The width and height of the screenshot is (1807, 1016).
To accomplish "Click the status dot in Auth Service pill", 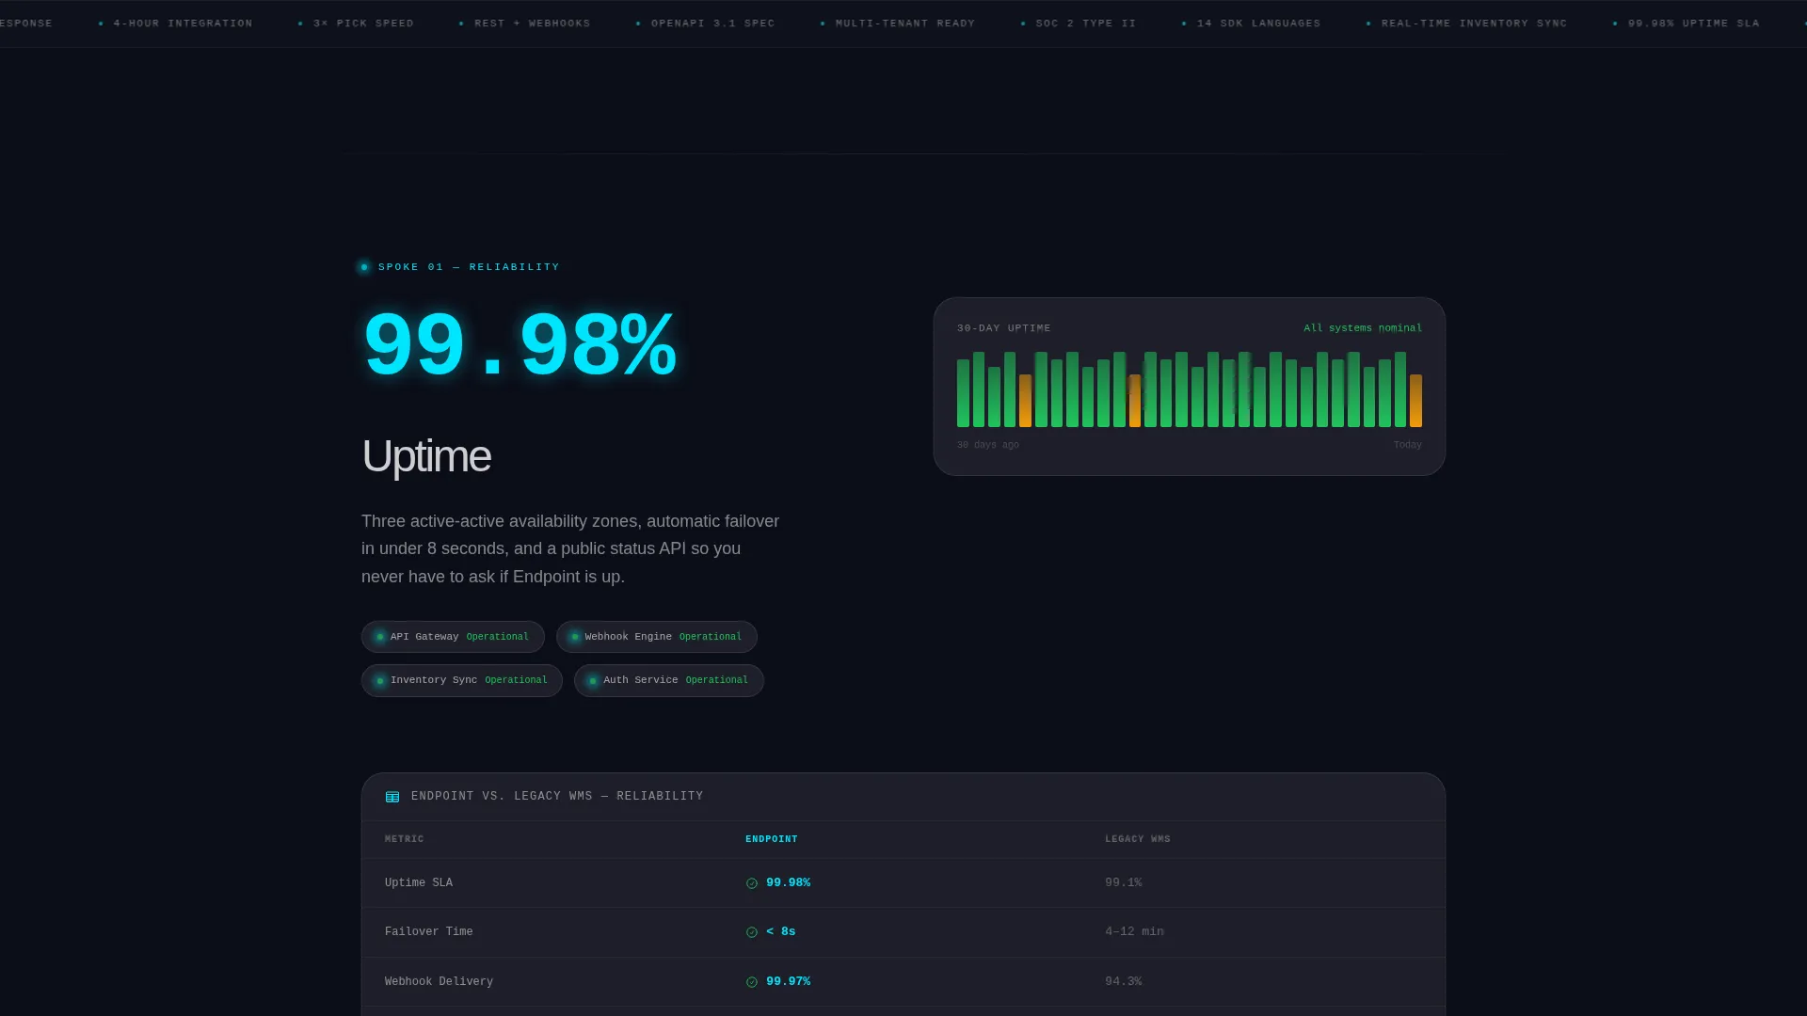I will [593, 681].
